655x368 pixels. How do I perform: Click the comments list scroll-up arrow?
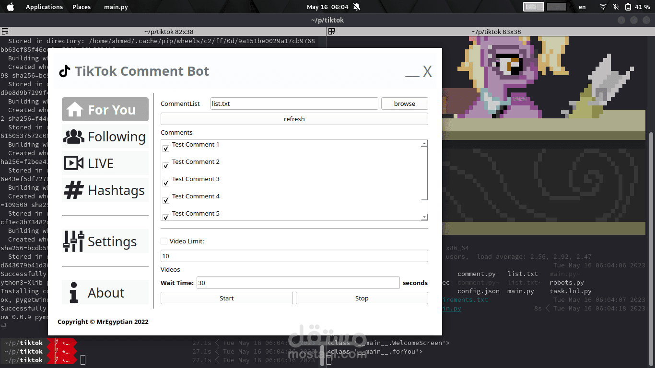click(x=424, y=144)
